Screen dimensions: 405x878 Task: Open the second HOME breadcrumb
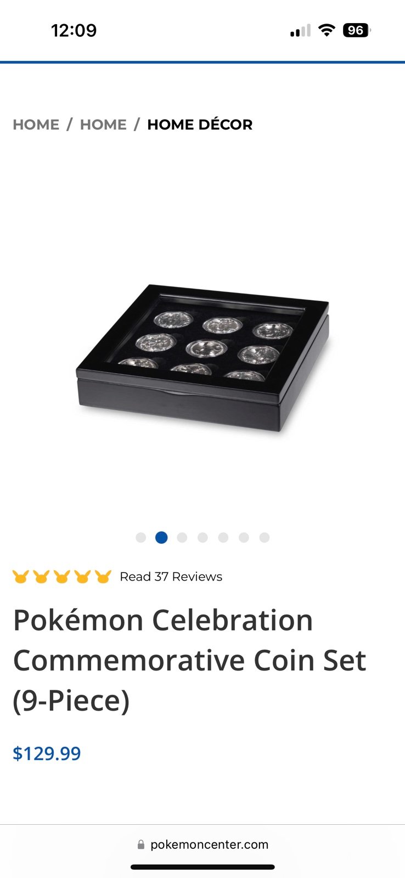click(103, 125)
